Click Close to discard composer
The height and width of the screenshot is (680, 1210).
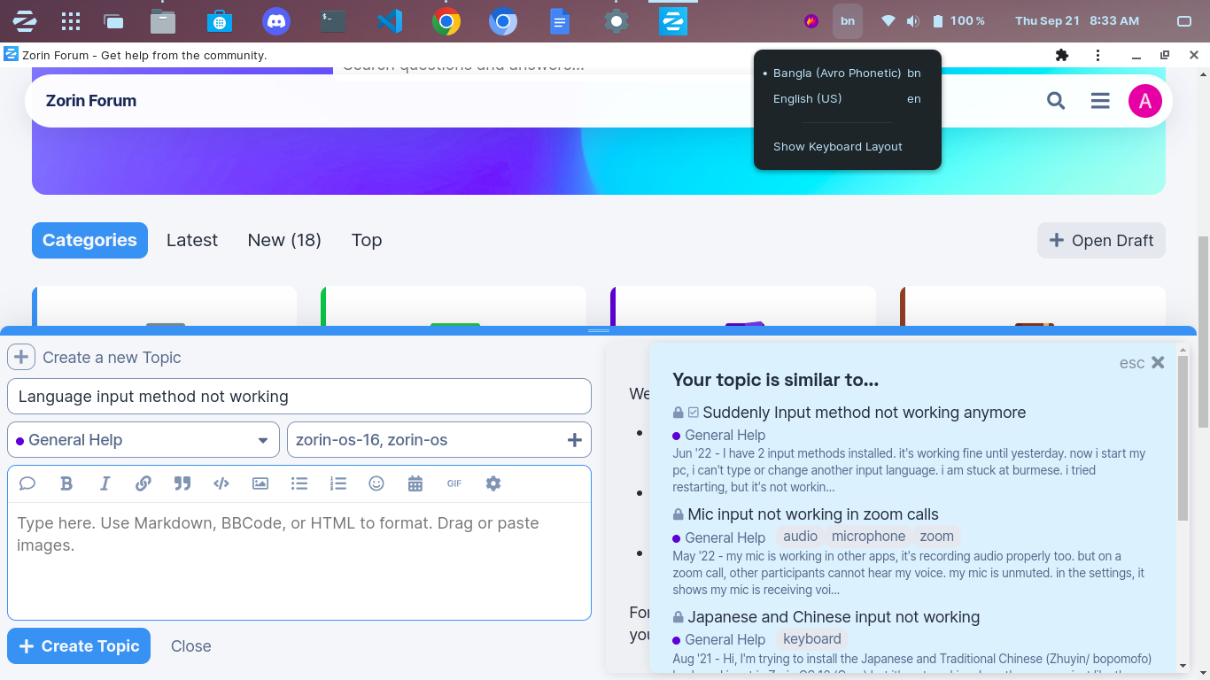[x=191, y=646]
